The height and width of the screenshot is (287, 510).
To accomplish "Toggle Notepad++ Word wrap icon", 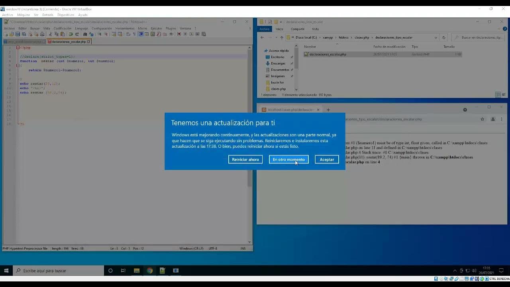I will [128, 34].
